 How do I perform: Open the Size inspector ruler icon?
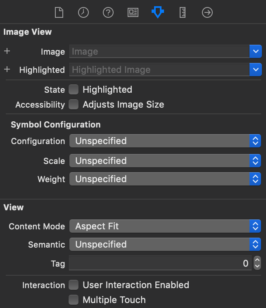click(183, 12)
